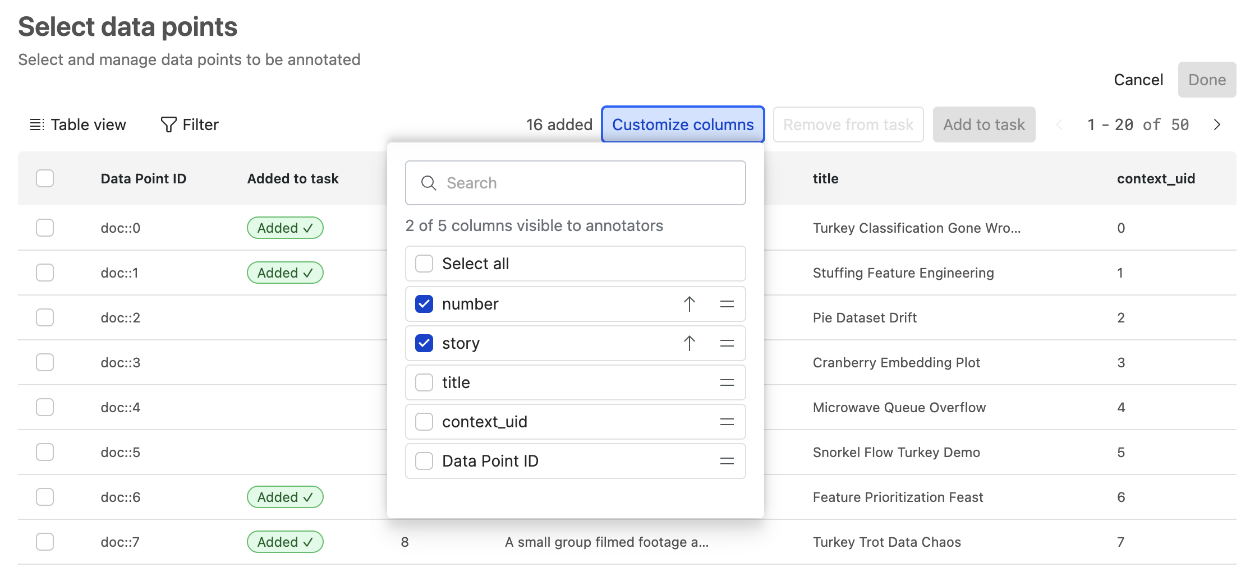Click the Cancel link
The height and width of the screenshot is (572, 1250).
[x=1138, y=80]
